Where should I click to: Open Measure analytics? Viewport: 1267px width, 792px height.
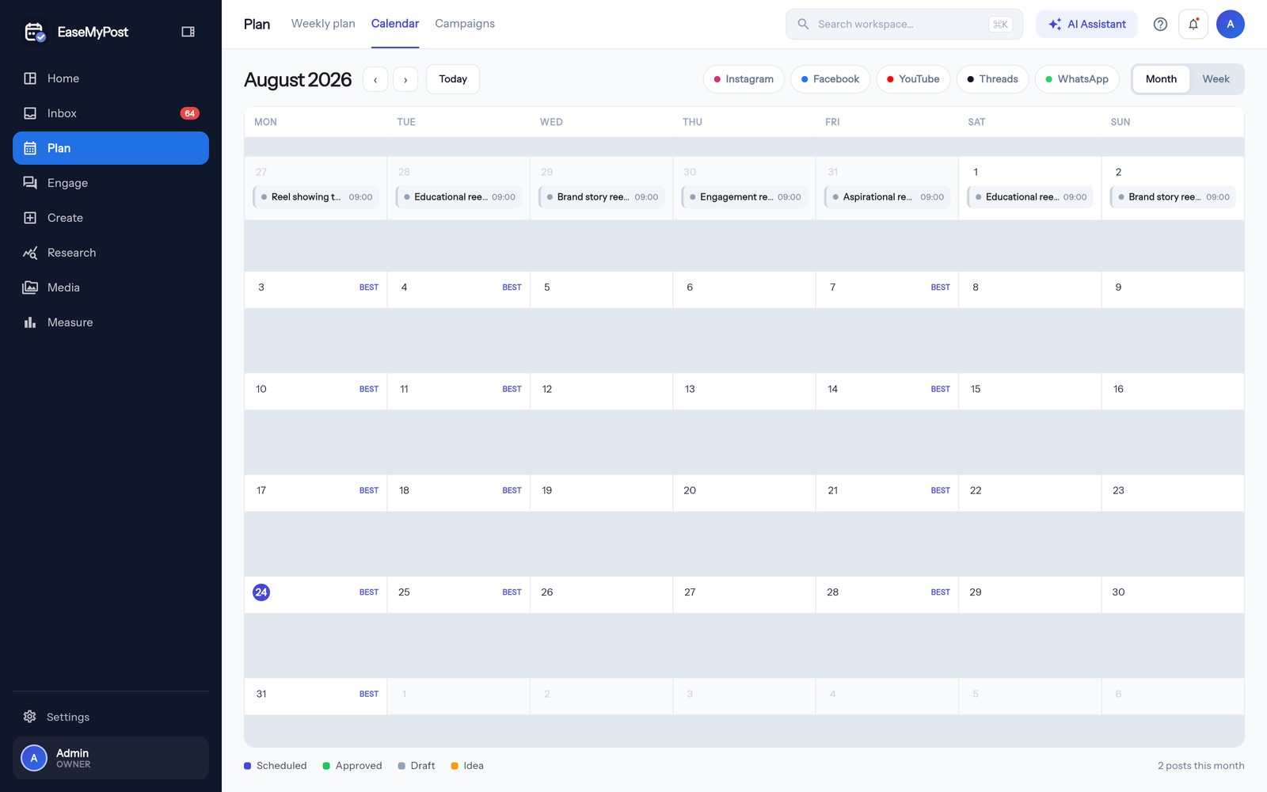(111, 322)
